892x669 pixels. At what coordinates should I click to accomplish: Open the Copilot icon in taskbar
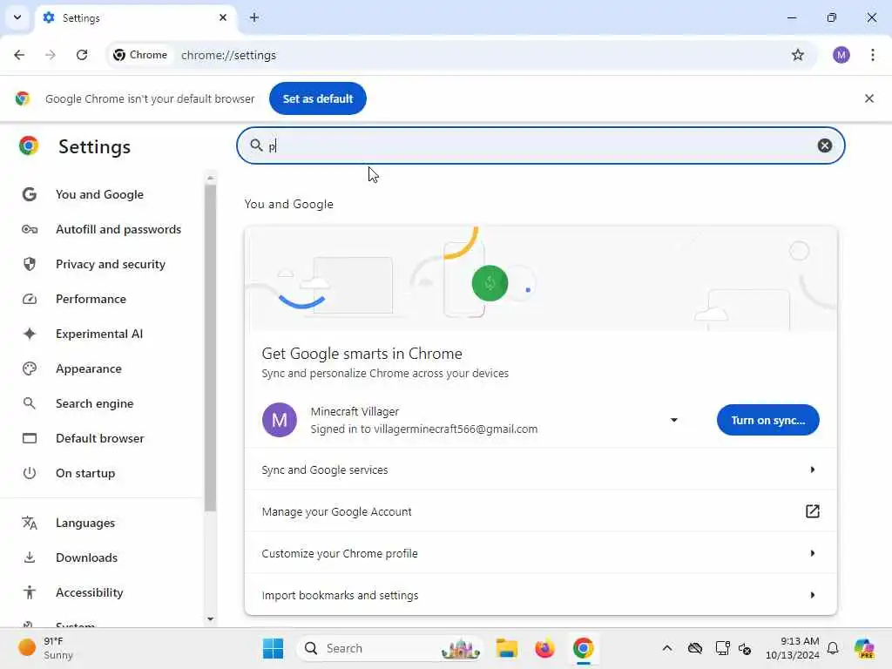(863, 648)
